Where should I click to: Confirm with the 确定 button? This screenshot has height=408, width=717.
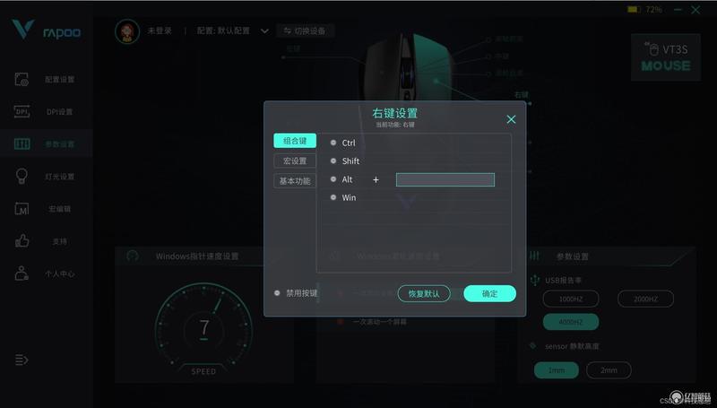pyautogui.click(x=489, y=293)
